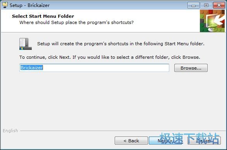Continue the installation with Next
The height and width of the screenshot is (150, 227).
165,141
